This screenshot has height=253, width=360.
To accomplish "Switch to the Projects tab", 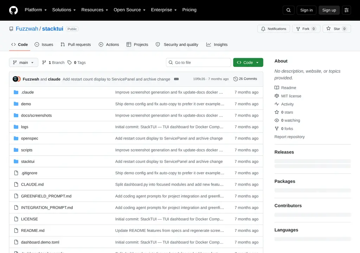I will (137, 45).
